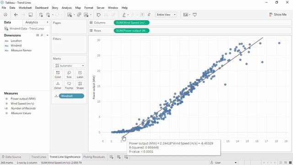
Task: Click the SUM(Wind Speed) pill on Columns
Action: [x=131, y=22]
